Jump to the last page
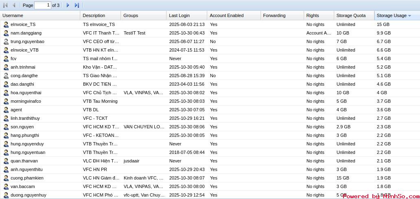Viewport: 420px width, 199px height. [77, 5]
